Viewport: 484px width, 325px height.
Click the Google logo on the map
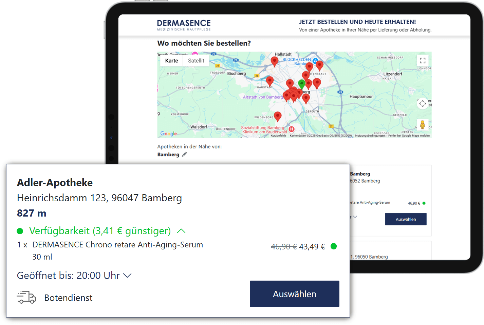169,134
